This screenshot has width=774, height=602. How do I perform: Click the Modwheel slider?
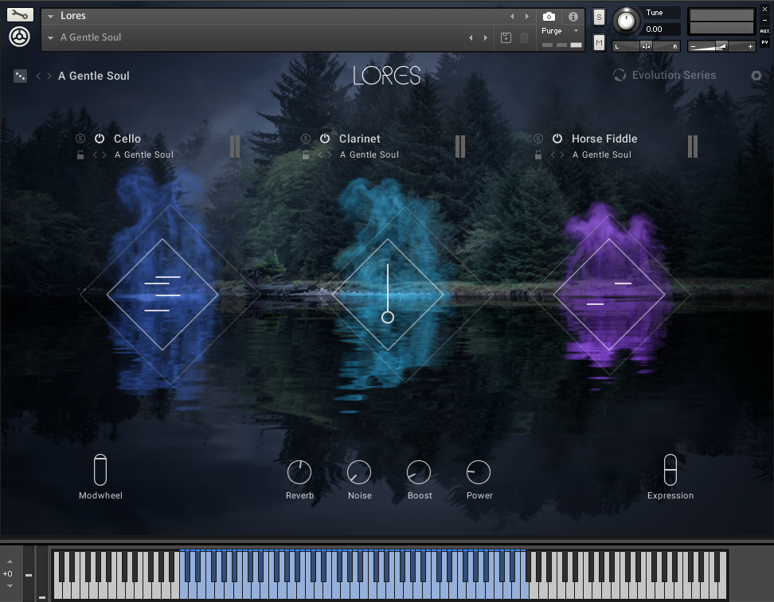pyautogui.click(x=100, y=470)
